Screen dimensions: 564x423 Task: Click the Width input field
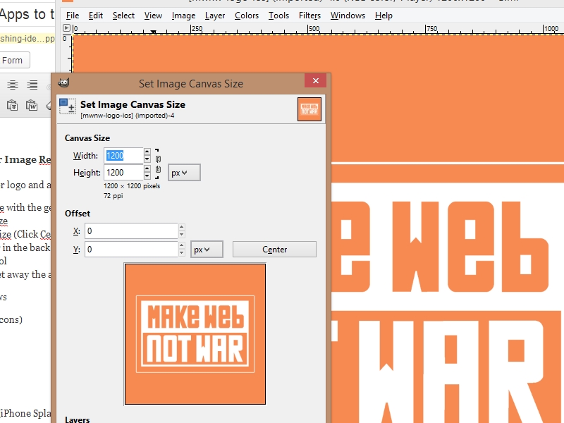click(x=124, y=155)
